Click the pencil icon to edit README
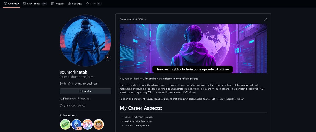The width and height of the screenshot is (316, 132). point(266,19)
